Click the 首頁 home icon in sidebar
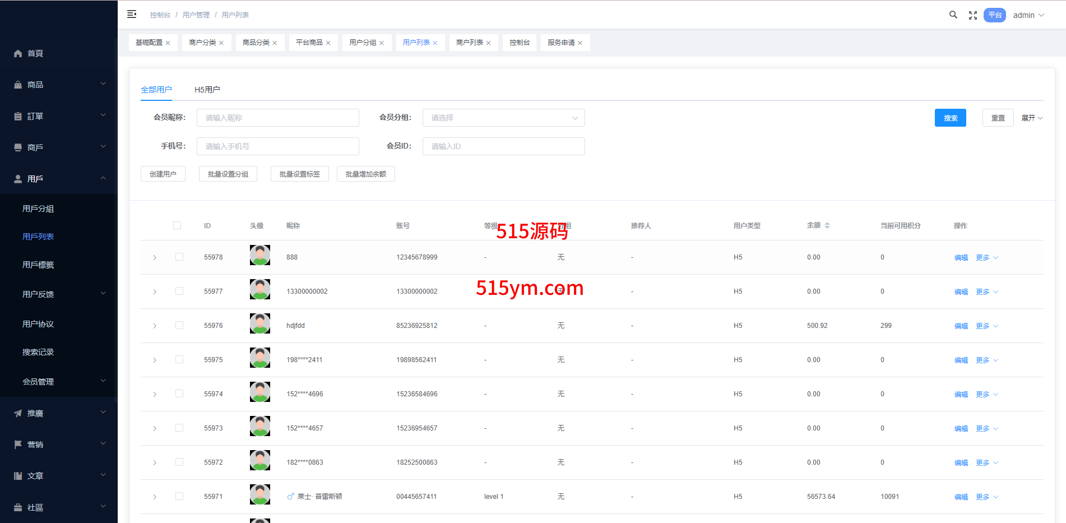Viewport: 1066px width, 523px height. (18, 54)
